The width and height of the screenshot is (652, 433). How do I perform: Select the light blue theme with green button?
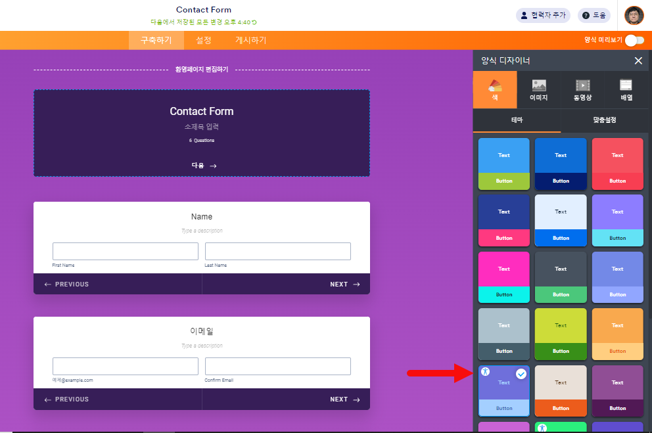503,164
